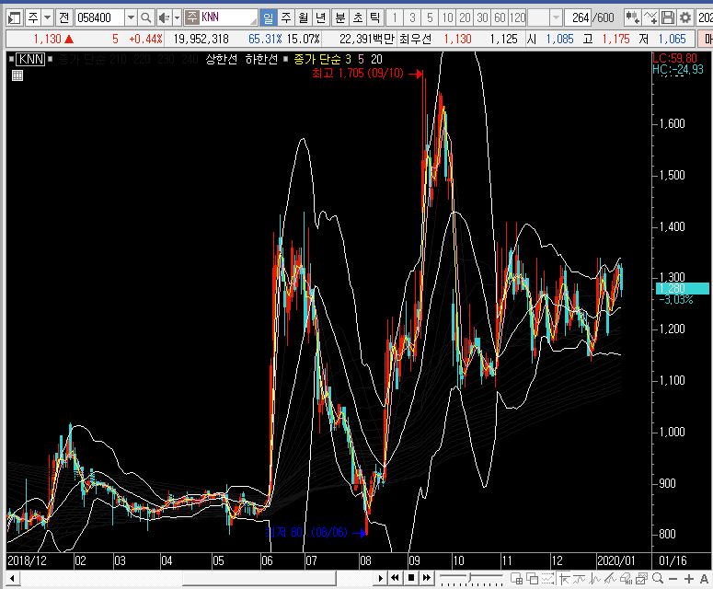Click the speaker sound alert icon
The height and width of the screenshot is (589, 713).
(x=164, y=18)
